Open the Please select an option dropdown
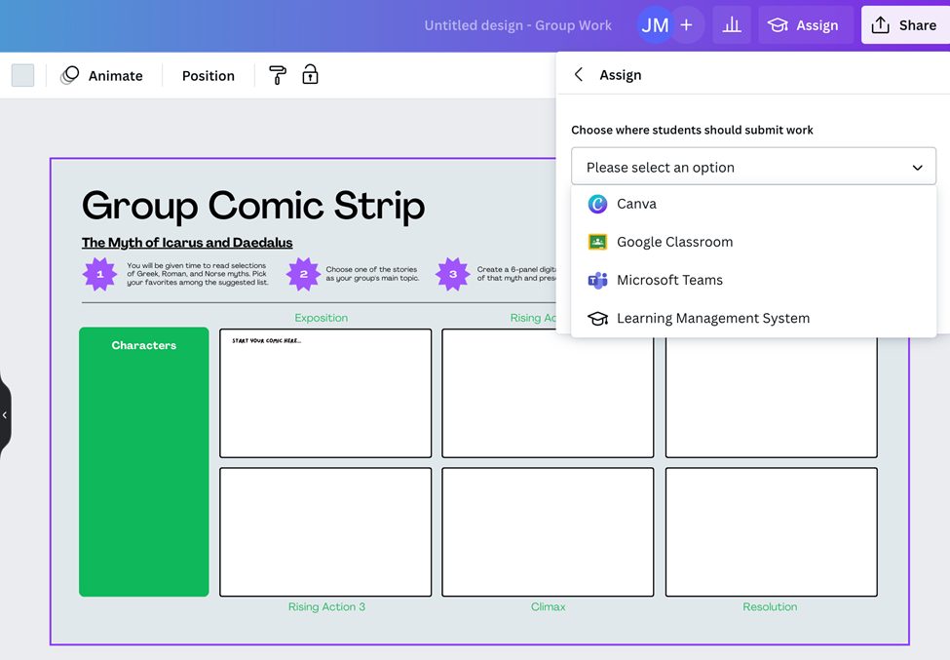 pyautogui.click(x=752, y=166)
